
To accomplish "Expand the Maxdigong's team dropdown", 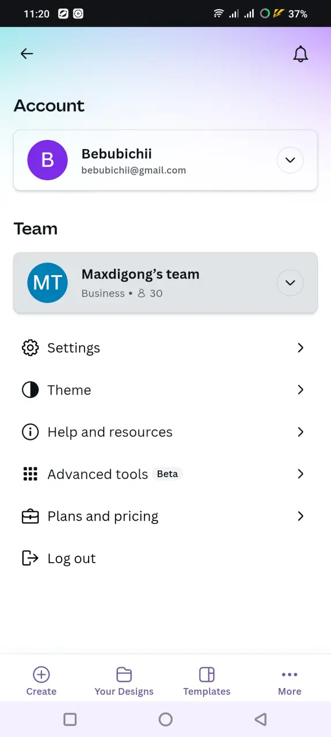I will tap(290, 283).
